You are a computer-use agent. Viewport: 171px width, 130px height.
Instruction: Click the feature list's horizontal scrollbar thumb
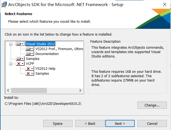tap(29, 90)
